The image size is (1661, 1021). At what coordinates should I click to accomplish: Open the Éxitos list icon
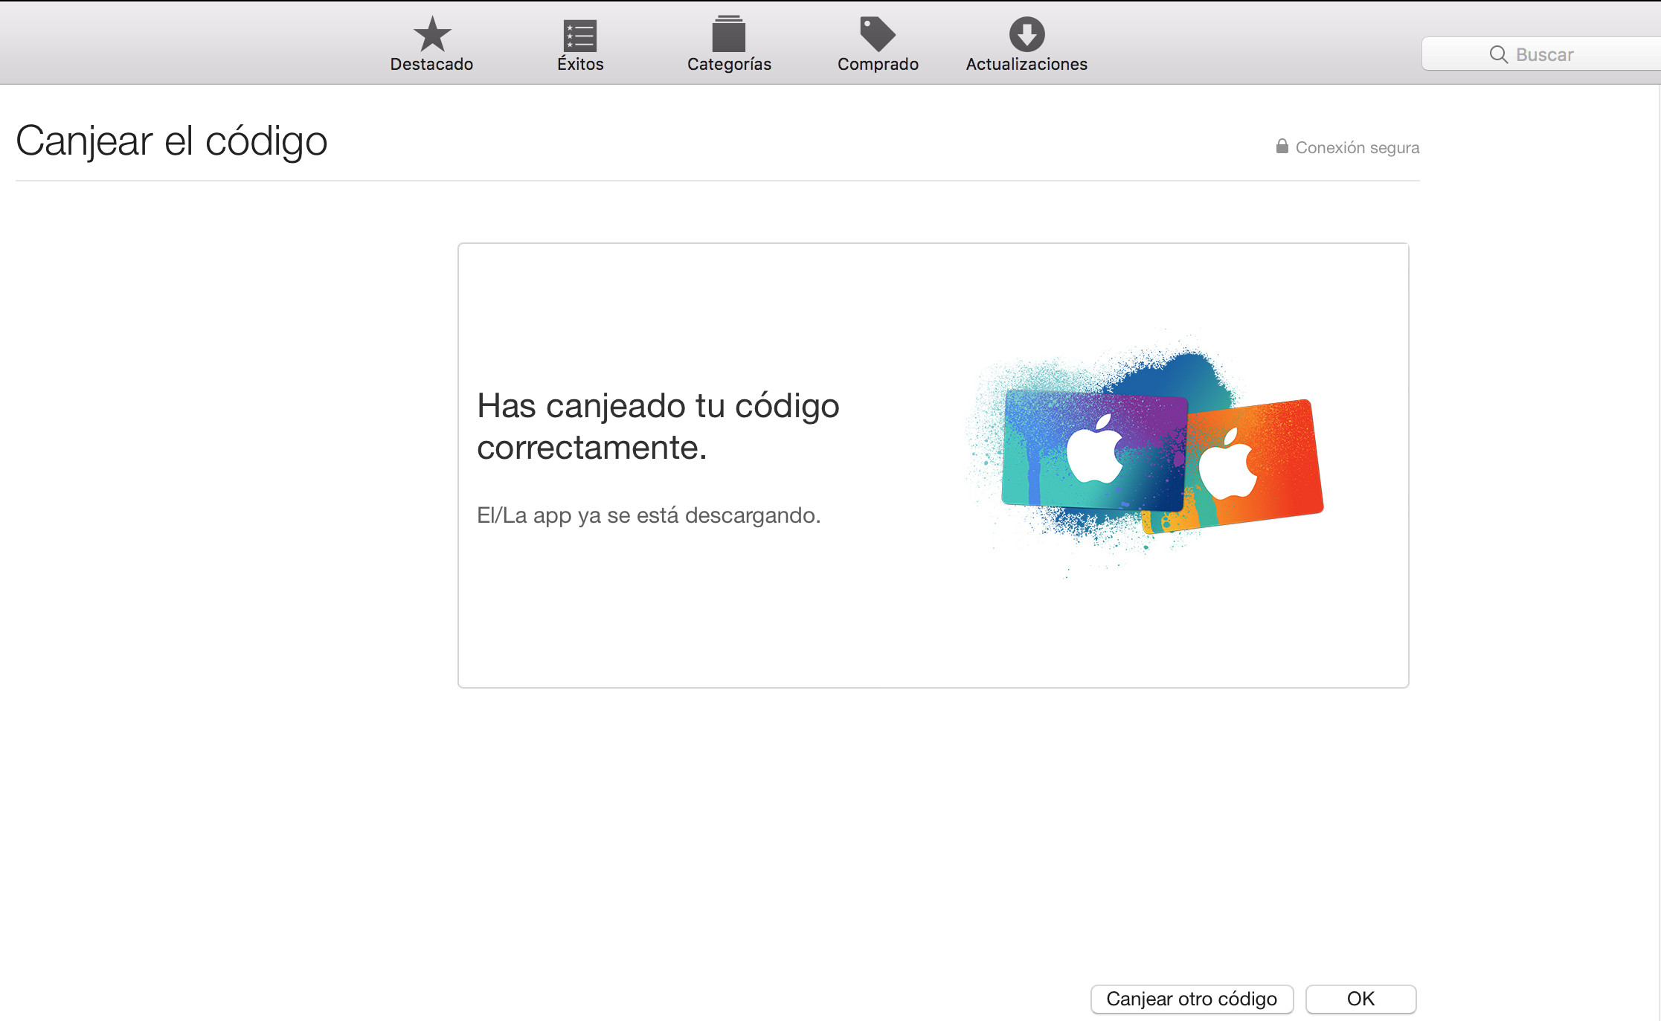click(x=580, y=35)
